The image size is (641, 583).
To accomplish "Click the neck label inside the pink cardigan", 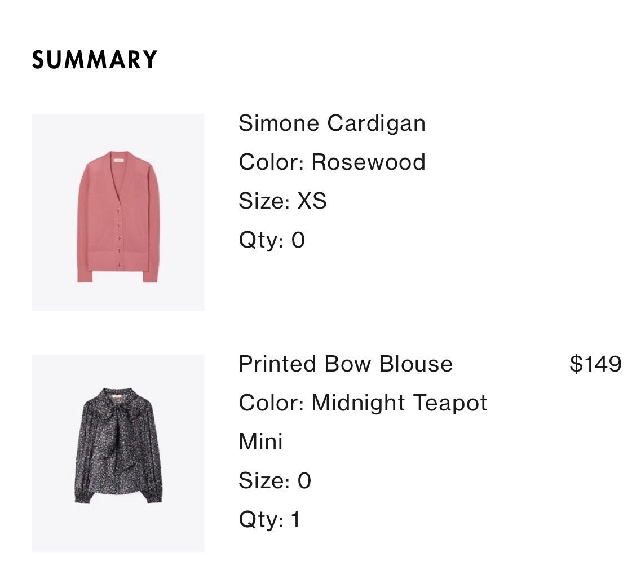I will pyautogui.click(x=118, y=161).
